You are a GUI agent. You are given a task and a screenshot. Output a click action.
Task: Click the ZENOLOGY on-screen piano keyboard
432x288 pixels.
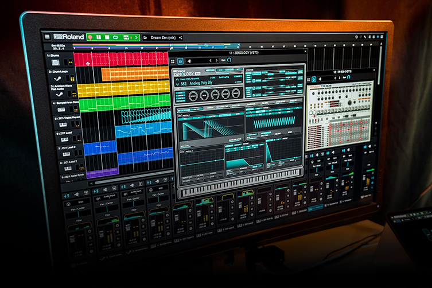point(240,182)
